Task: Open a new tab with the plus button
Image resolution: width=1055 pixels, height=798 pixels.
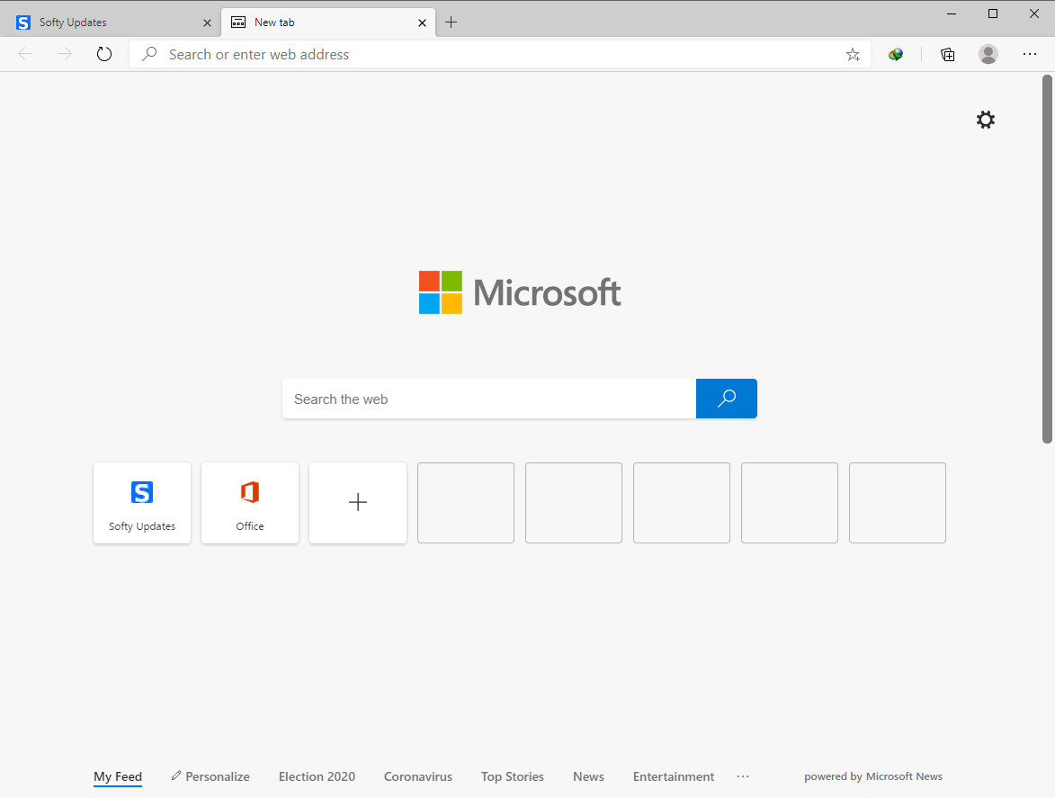Action: [x=451, y=22]
